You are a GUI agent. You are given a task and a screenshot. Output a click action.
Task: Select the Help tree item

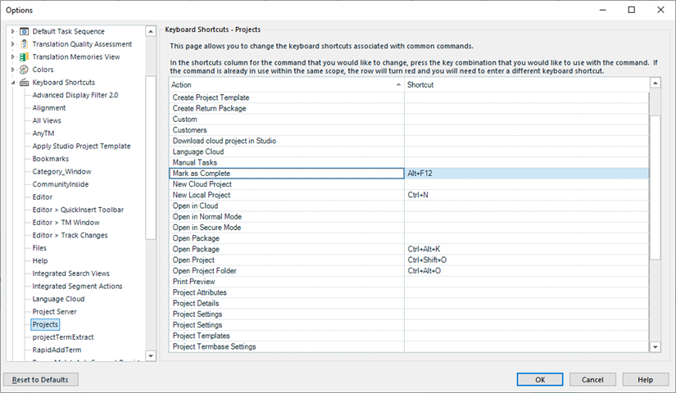click(x=39, y=260)
